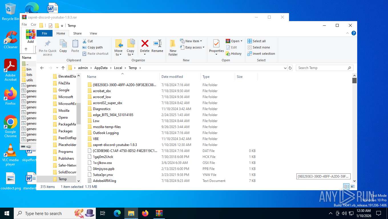Screen dimensions: 388x219
Task: Navigate back with the left arrow
Action: [42, 68]
